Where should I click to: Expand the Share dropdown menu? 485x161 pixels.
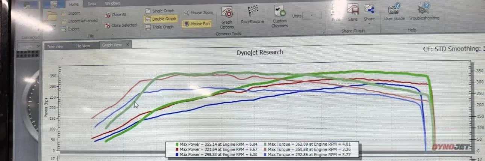pos(369,24)
